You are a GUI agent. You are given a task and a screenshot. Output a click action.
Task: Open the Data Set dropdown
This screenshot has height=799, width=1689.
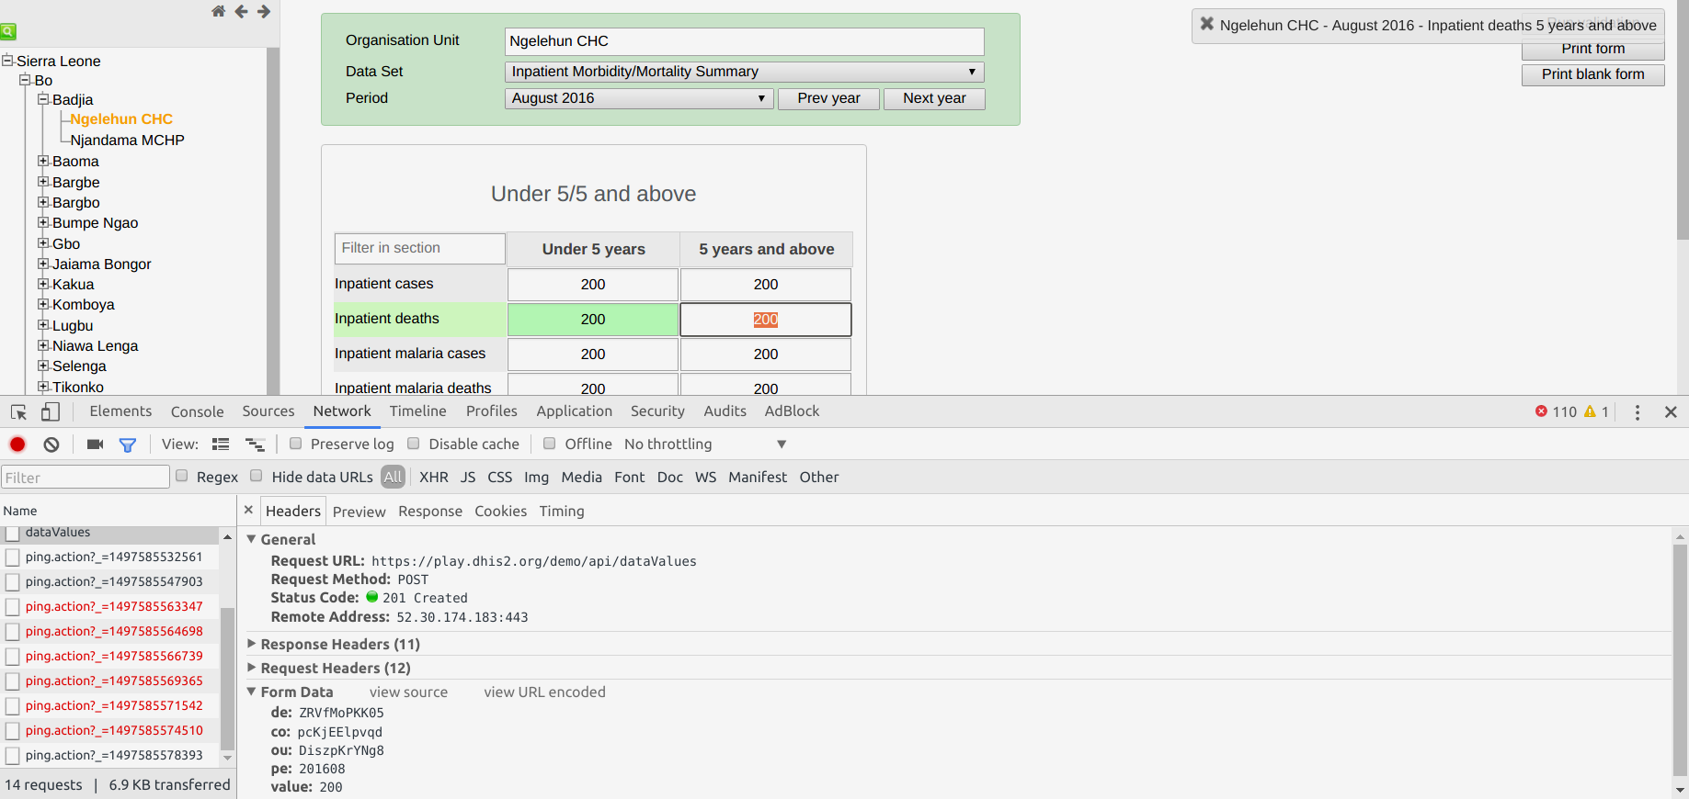pyautogui.click(x=744, y=72)
